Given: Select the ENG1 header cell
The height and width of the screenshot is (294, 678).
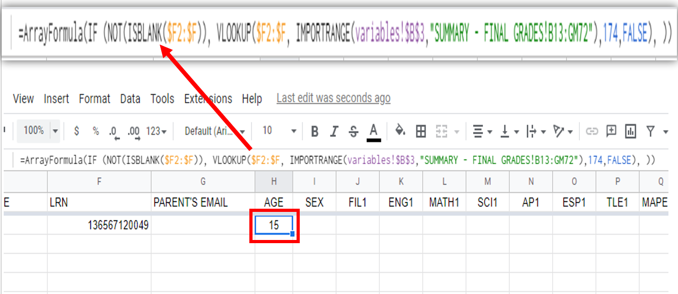Looking at the screenshot, I should 401,202.
